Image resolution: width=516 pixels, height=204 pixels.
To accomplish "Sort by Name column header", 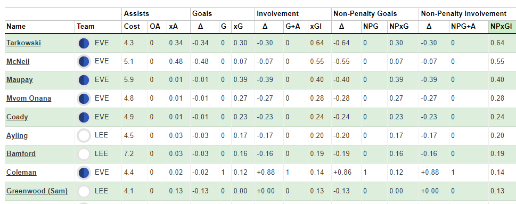I will click(16, 27).
